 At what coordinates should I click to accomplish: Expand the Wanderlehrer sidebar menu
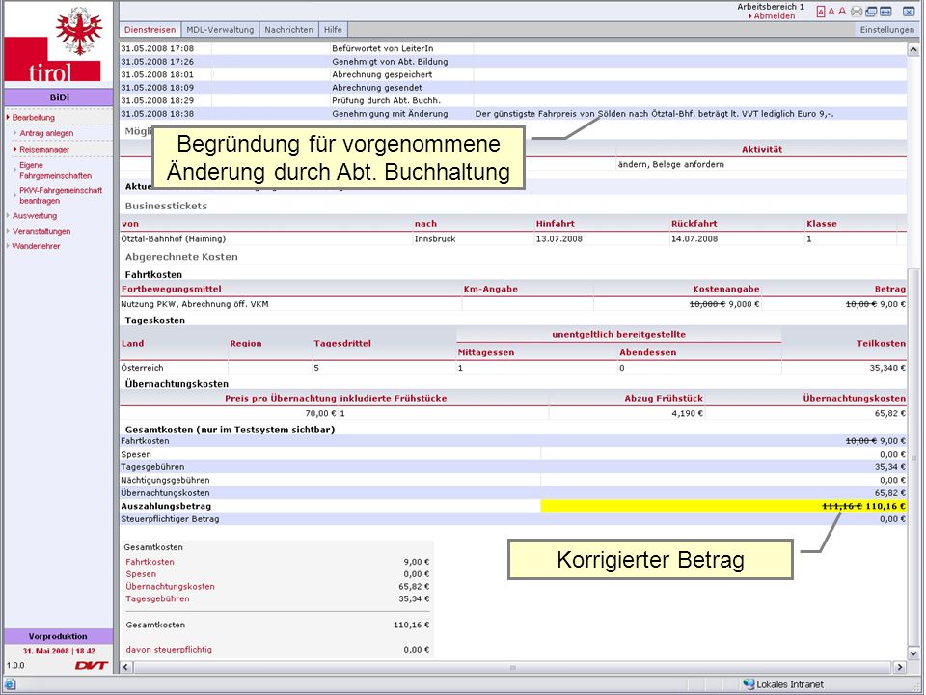point(36,246)
